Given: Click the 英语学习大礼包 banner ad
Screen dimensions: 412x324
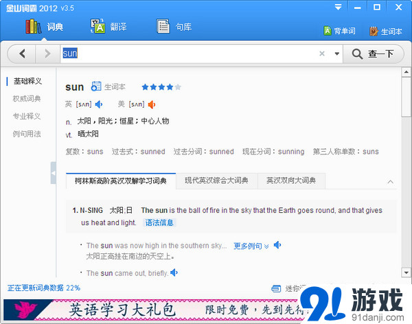Looking at the screenshot, I should 155,310.
